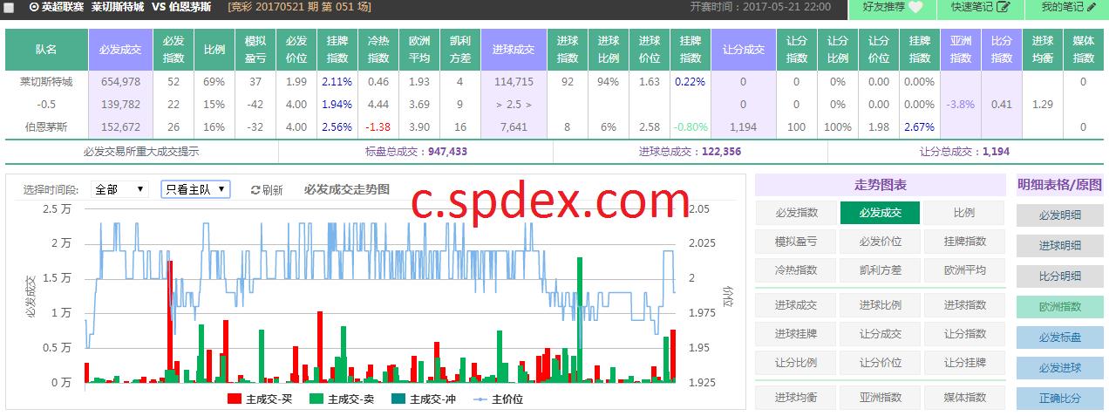
Task: Open the 选择时间段 全部 dropdown
Action: pos(121,189)
